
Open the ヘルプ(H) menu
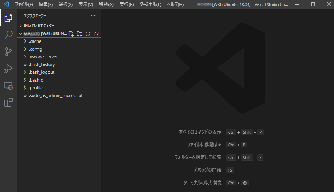tap(175, 5)
